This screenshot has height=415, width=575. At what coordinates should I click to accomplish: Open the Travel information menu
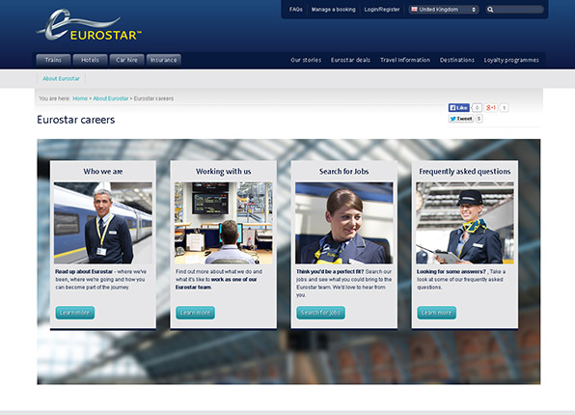tap(405, 60)
